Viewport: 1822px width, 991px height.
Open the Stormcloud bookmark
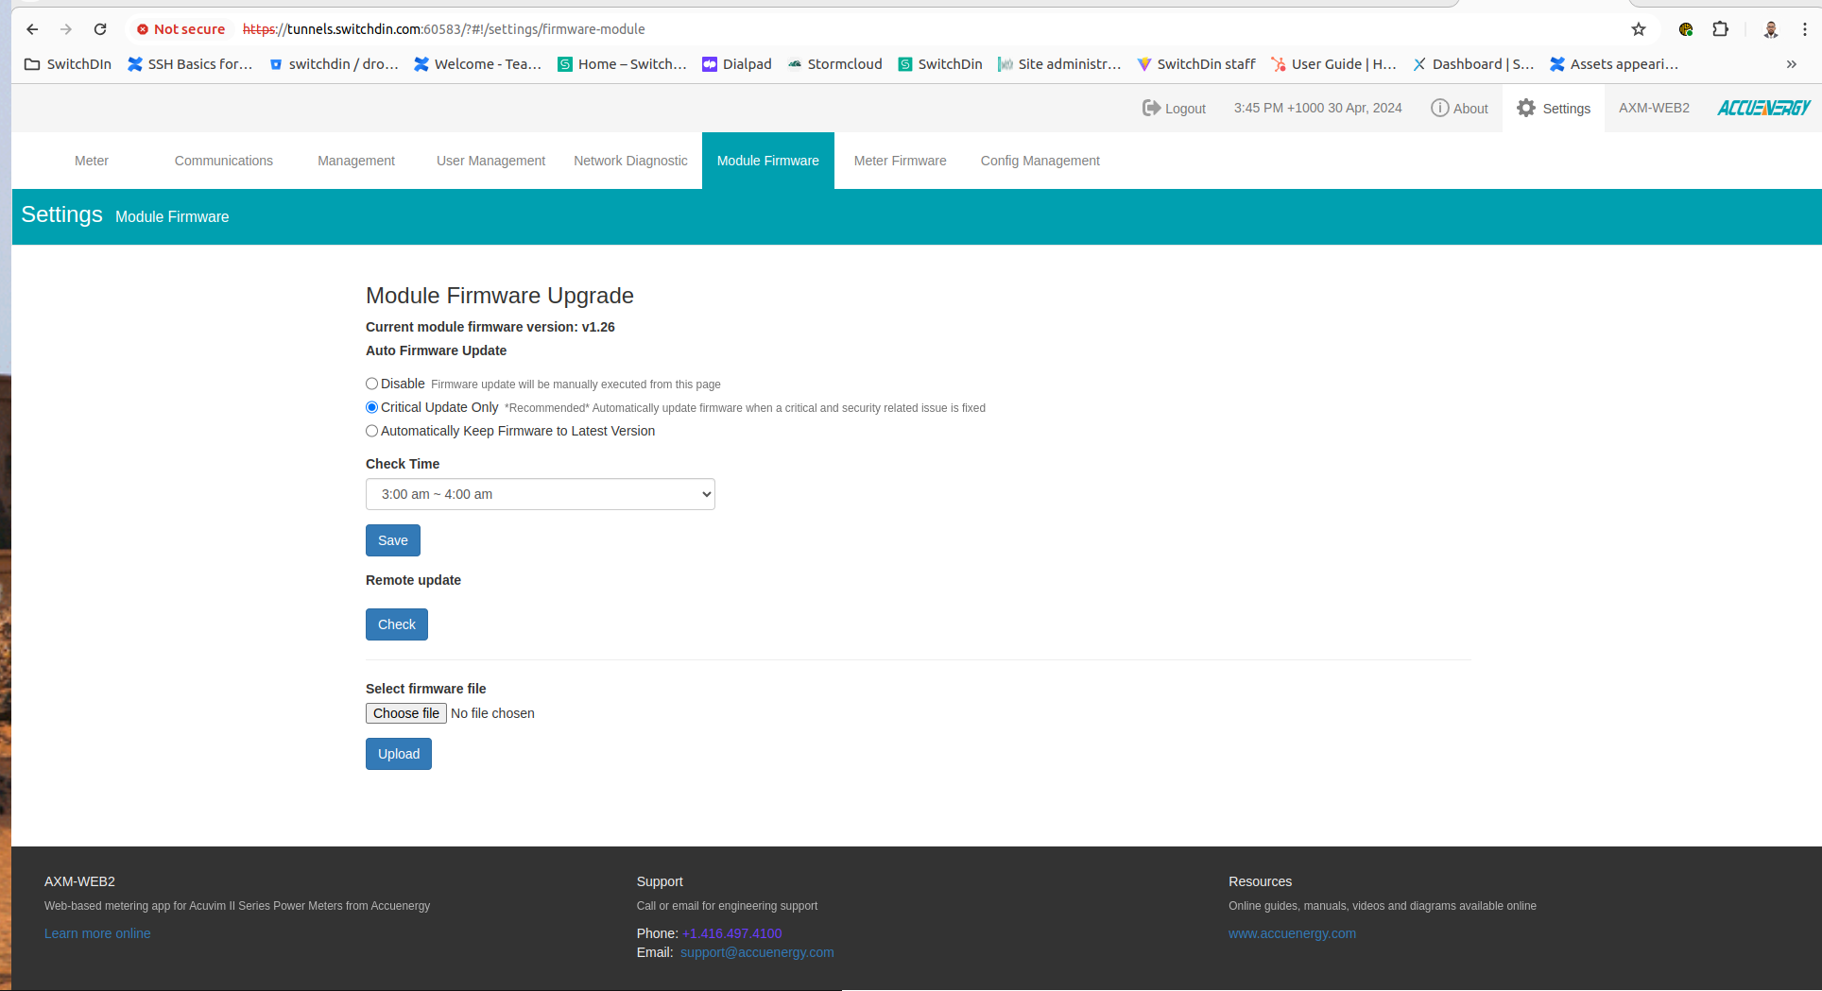[x=835, y=64]
